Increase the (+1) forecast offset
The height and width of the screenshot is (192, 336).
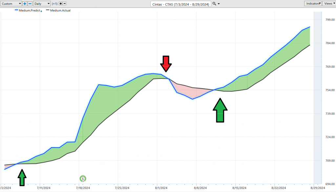coord(60,4)
